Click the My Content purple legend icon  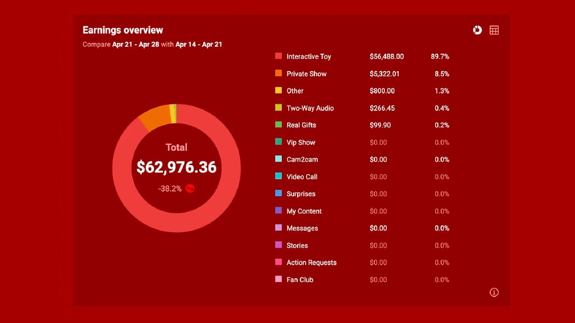coord(279,211)
